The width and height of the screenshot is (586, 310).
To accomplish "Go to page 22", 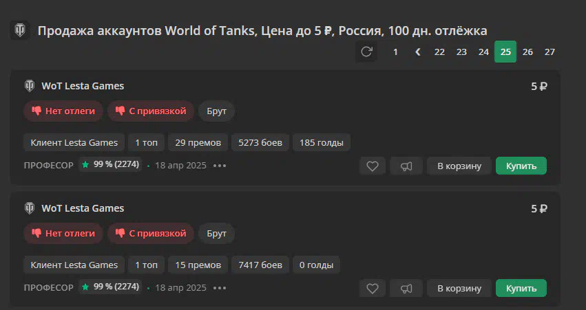I will 439,52.
